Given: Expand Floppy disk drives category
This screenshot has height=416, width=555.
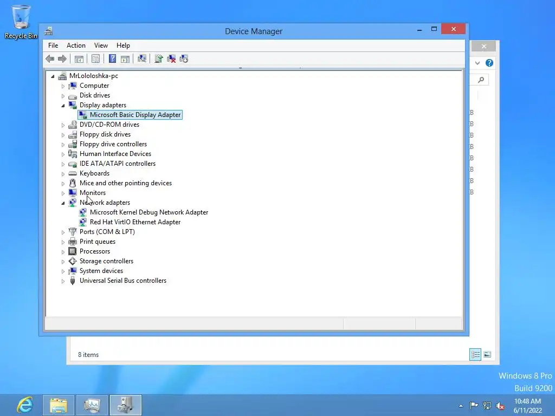Looking at the screenshot, I should point(63,135).
